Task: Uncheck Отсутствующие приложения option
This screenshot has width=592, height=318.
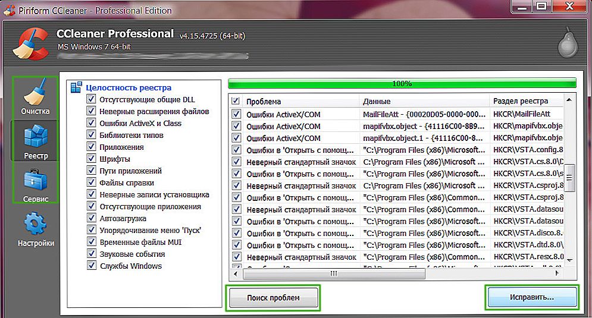Action: (91, 206)
